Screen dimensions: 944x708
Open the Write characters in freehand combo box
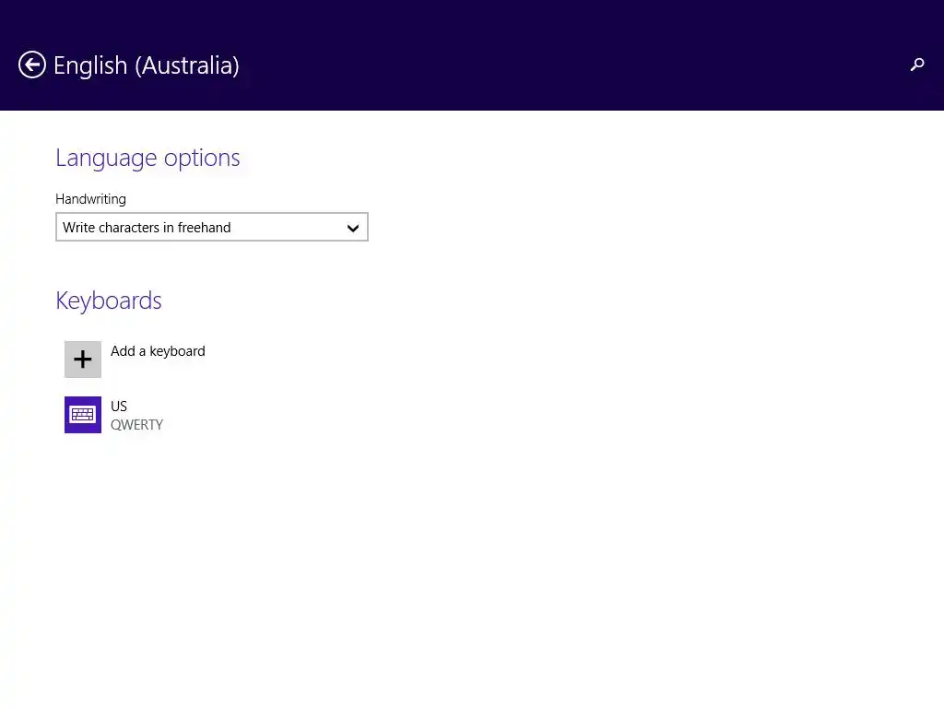(184, 228)
